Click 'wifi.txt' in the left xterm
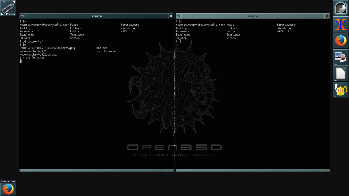 click(127, 32)
